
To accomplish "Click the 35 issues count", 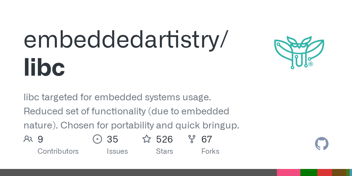I will [x=112, y=139].
